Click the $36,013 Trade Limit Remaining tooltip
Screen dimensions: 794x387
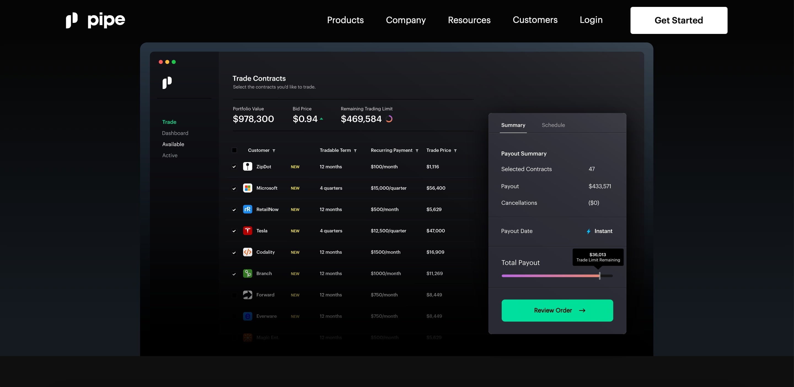598,257
